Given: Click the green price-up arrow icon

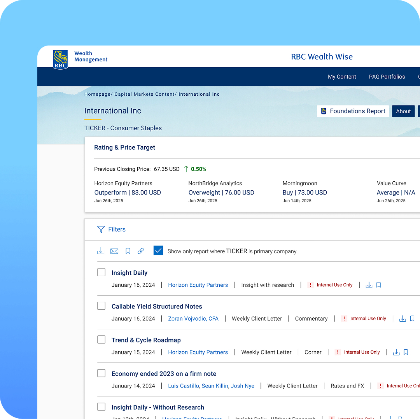Looking at the screenshot, I should pyautogui.click(x=186, y=169).
